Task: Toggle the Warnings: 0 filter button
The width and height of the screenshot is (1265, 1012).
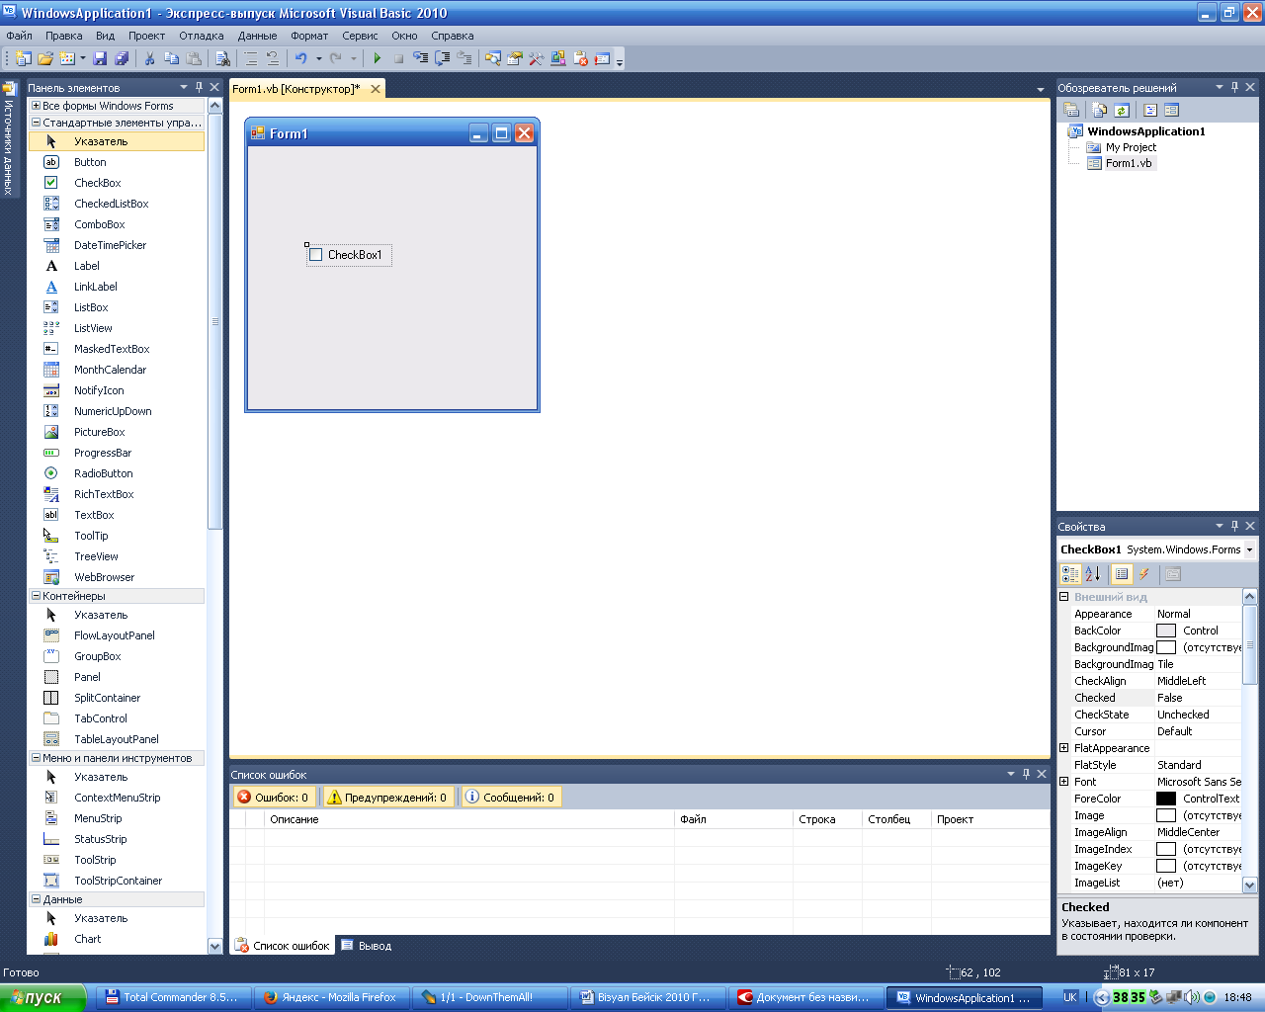Action: tap(387, 798)
